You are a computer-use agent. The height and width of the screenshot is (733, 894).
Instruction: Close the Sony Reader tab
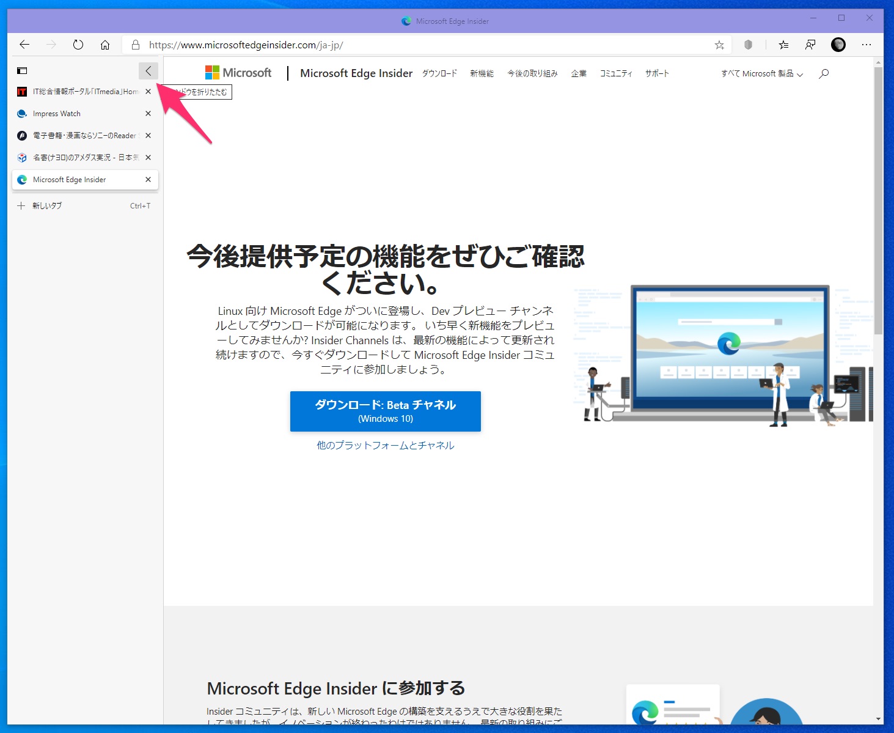click(148, 136)
